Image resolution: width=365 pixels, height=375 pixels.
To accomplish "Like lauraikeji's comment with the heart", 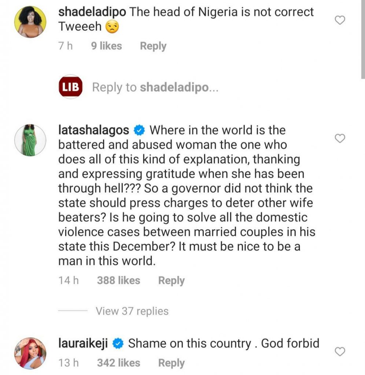I will point(340,352).
